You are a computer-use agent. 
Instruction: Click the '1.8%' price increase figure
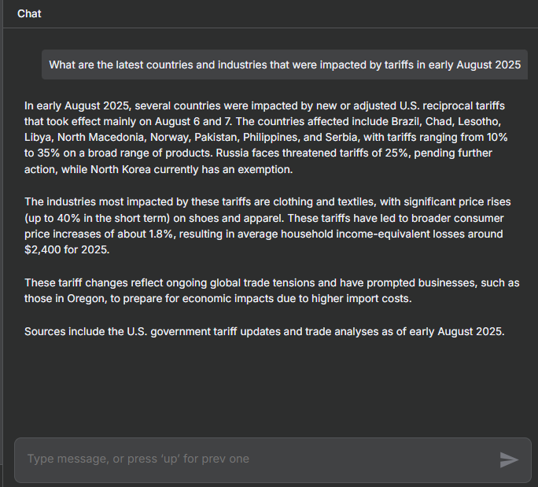click(160, 234)
